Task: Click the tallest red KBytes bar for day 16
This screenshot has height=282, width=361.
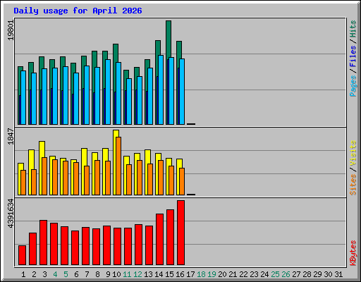Action: pyautogui.click(x=180, y=233)
